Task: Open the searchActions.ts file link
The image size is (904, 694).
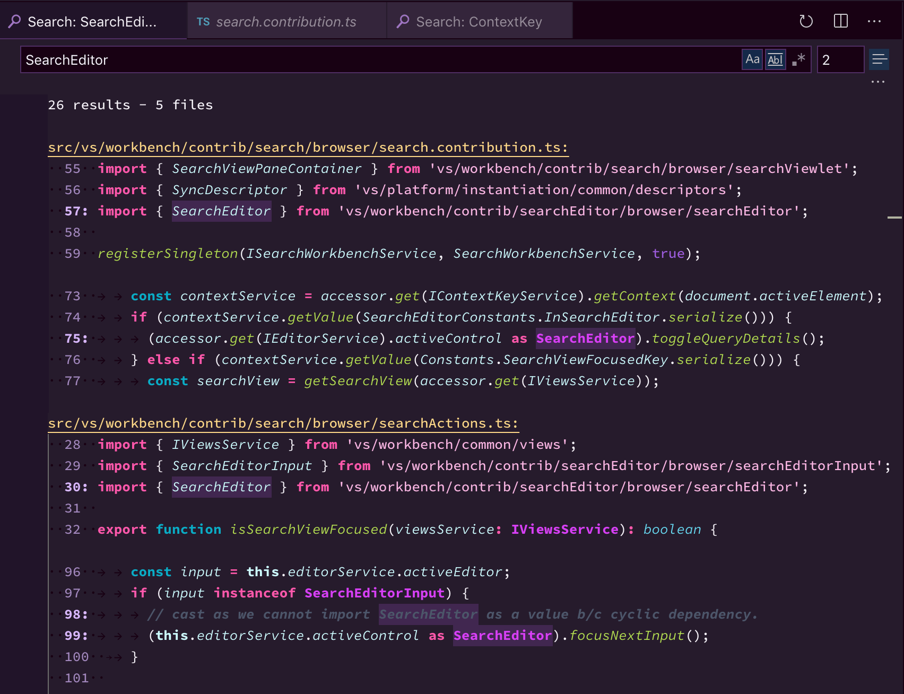Action: 283,423
